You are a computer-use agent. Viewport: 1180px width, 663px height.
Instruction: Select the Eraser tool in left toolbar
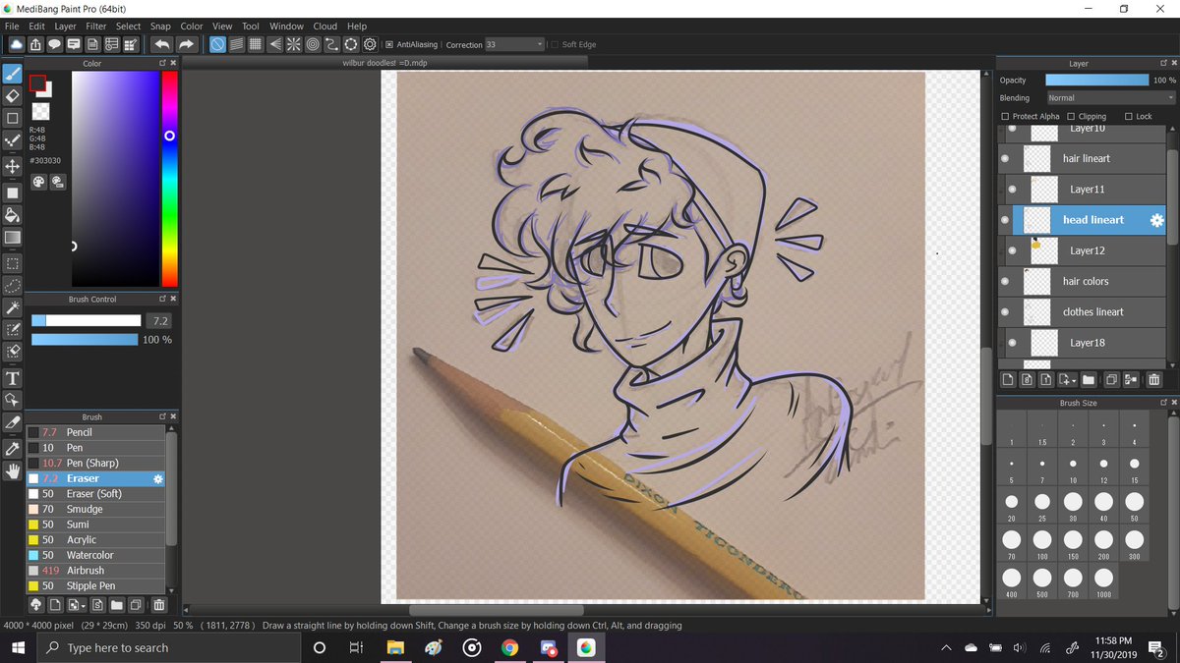tap(13, 96)
